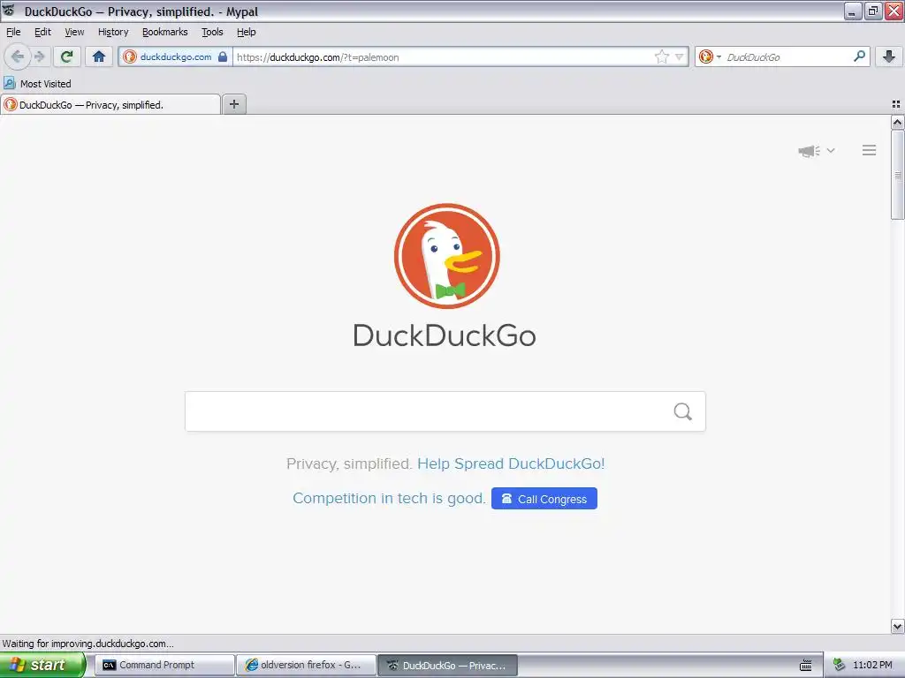Click the Mypal raccoon icon in title bar
Image resolution: width=905 pixels, height=678 pixels.
(x=9, y=11)
